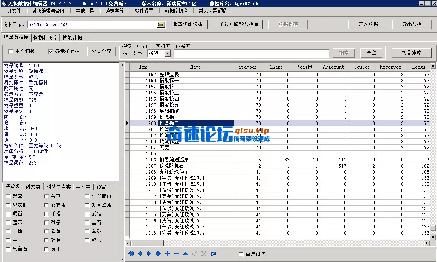The width and height of the screenshot is (437, 262).
Task: Check the 戒指 category filter
Action: (x=87, y=214)
